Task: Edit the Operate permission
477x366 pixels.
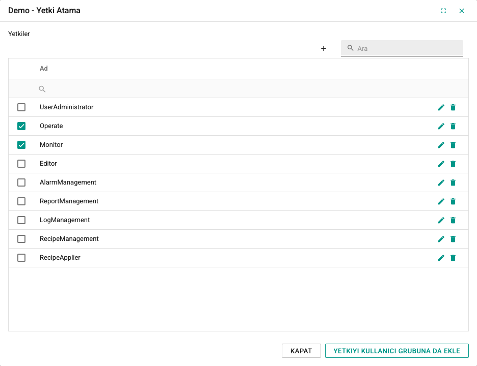Action: click(x=441, y=126)
